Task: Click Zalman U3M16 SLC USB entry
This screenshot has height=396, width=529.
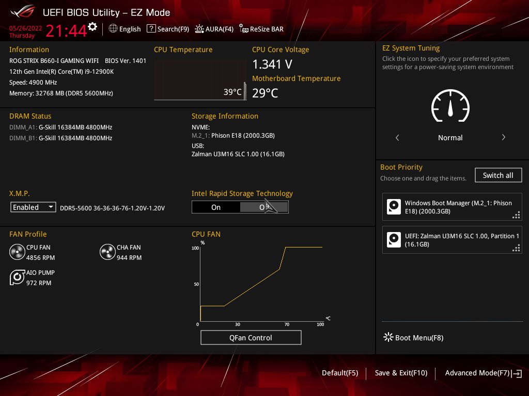Action: point(238,154)
